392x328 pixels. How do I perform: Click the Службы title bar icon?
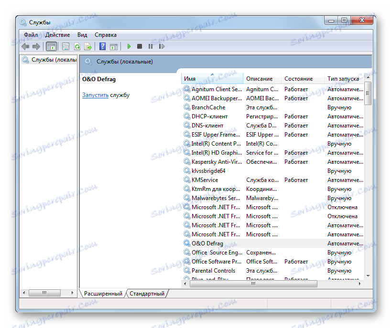[23, 22]
